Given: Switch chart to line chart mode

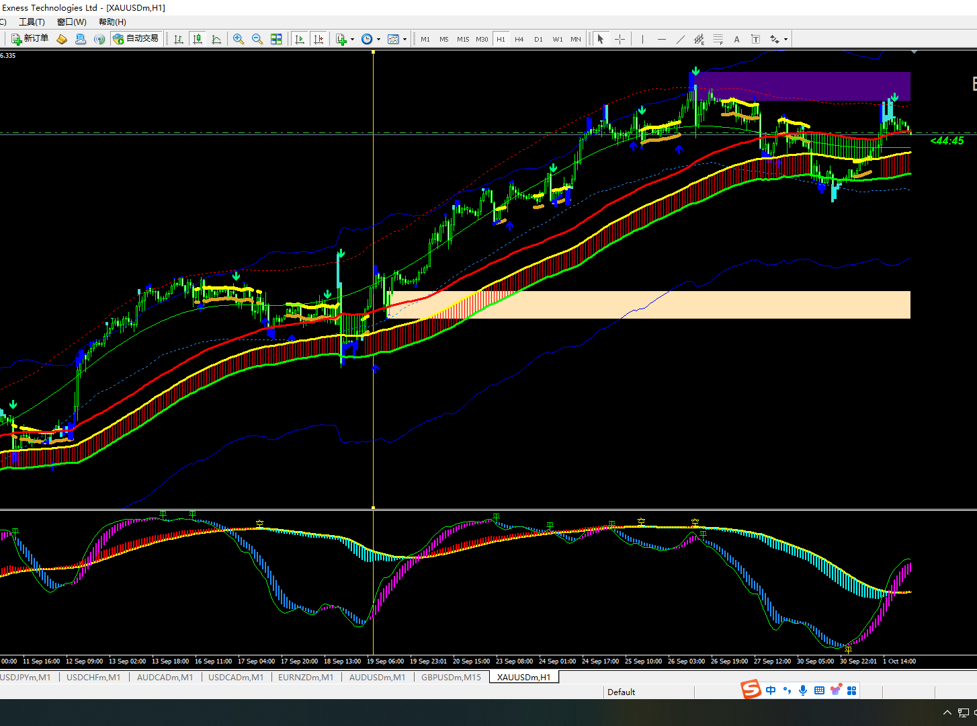Looking at the screenshot, I should [216, 39].
